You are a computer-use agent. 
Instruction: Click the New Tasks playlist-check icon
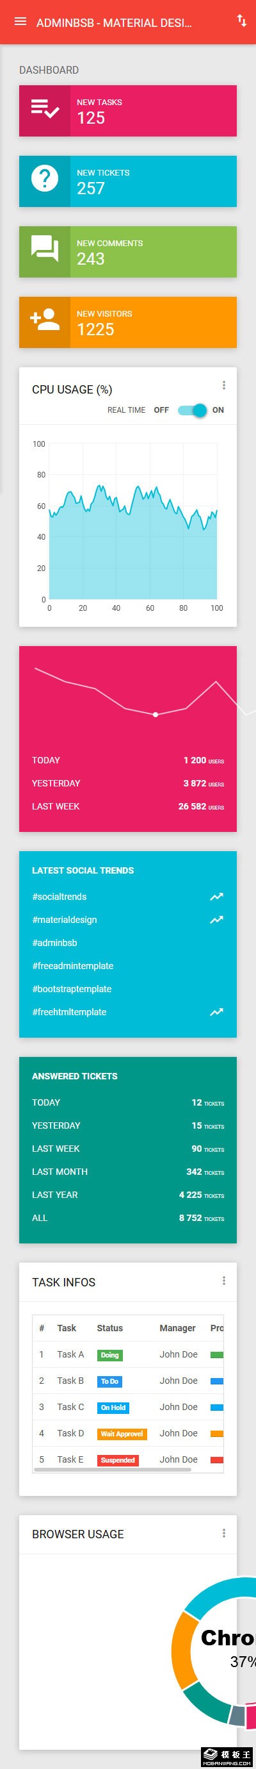click(45, 110)
